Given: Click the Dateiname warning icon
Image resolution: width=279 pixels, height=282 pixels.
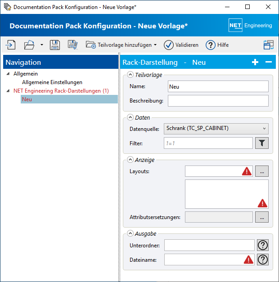Looking at the screenshot, I should [x=248, y=260].
